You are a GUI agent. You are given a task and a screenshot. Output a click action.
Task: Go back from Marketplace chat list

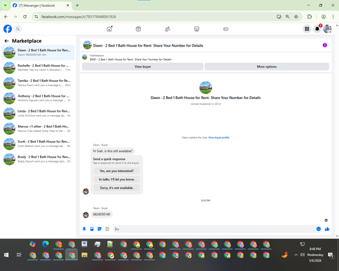pyautogui.click(x=7, y=41)
